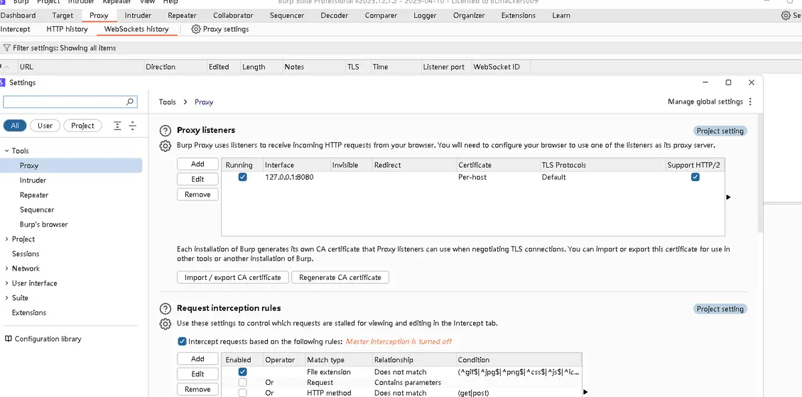This screenshot has width=802, height=397.
Task: Click the expand all sections icon
Action: tap(118, 126)
